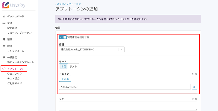Image resolution: width=218 pixels, height=111 pixels.
Task: Go to テスト課金 page
Action: pos(13,78)
